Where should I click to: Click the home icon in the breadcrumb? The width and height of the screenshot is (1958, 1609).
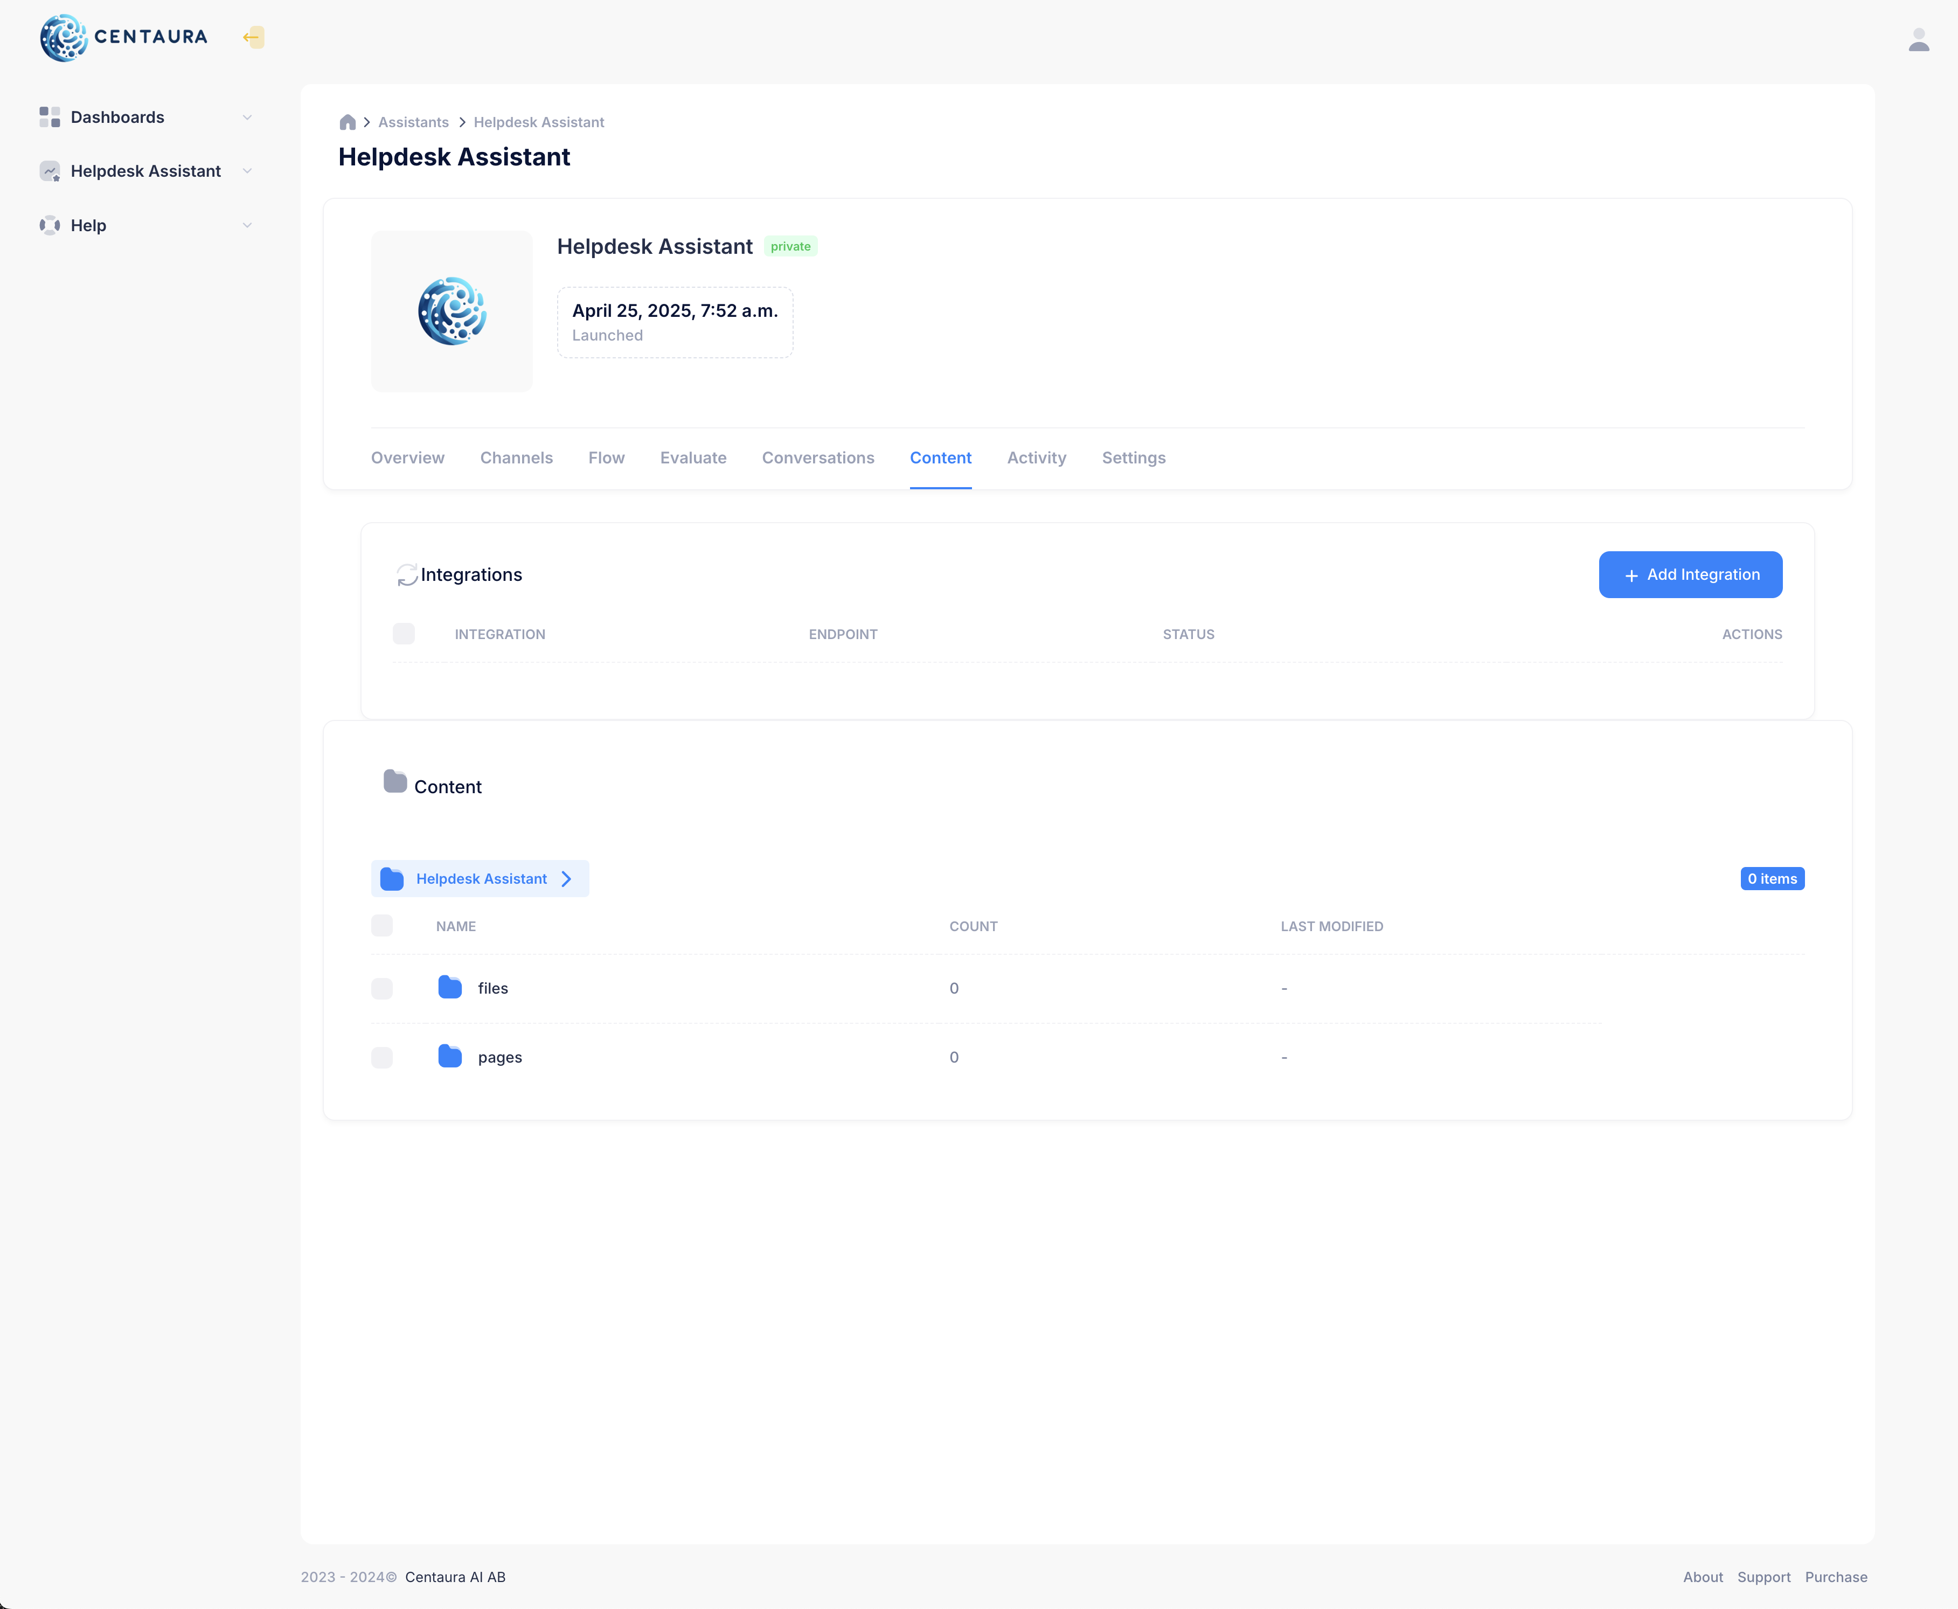(x=348, y=121)
